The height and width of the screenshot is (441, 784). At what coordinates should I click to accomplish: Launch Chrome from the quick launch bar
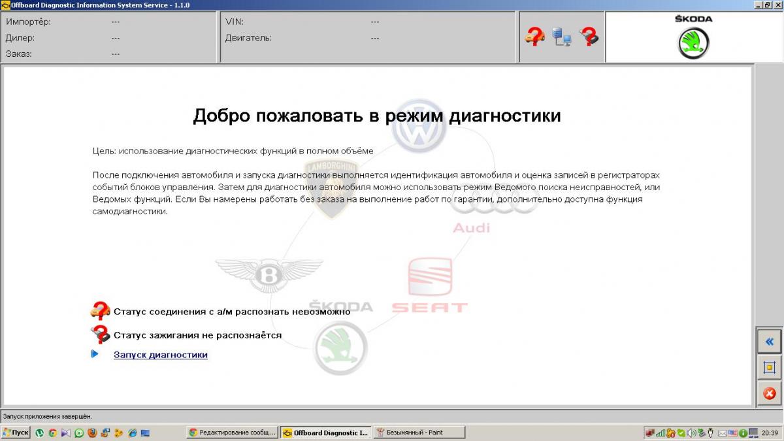pyautogui.click(x=53, y=433)
